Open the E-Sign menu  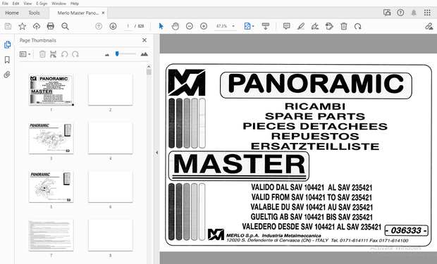tap(42, 4)
